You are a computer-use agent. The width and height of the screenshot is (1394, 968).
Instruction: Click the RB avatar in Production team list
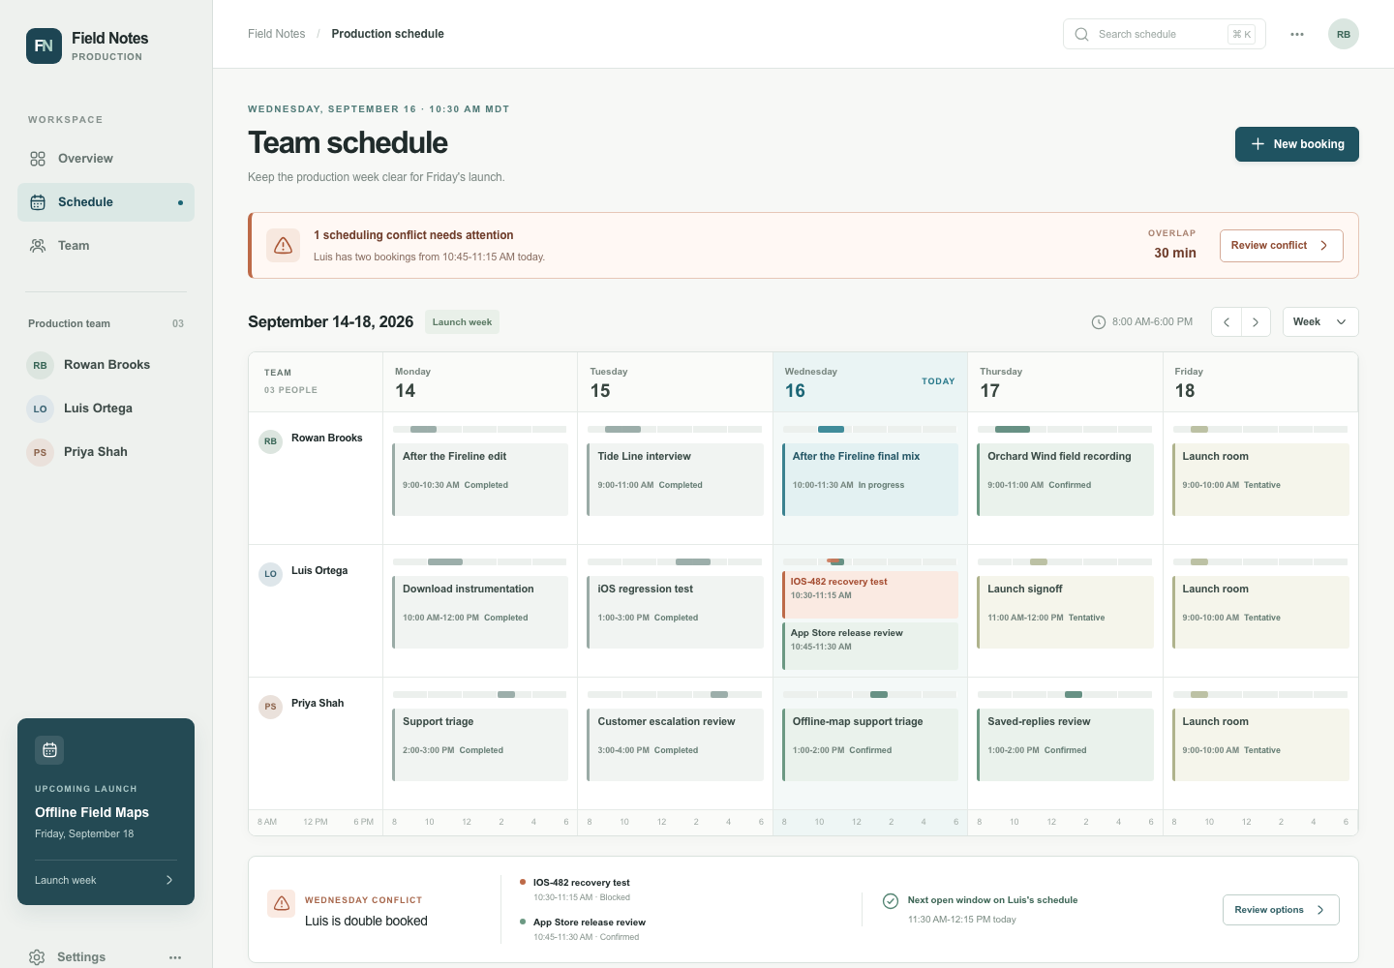(40, 365)
